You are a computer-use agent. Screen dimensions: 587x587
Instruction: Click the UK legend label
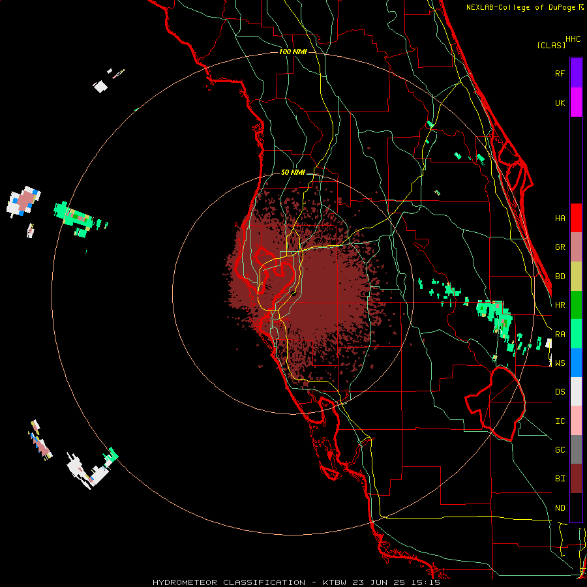coord(560,102)
